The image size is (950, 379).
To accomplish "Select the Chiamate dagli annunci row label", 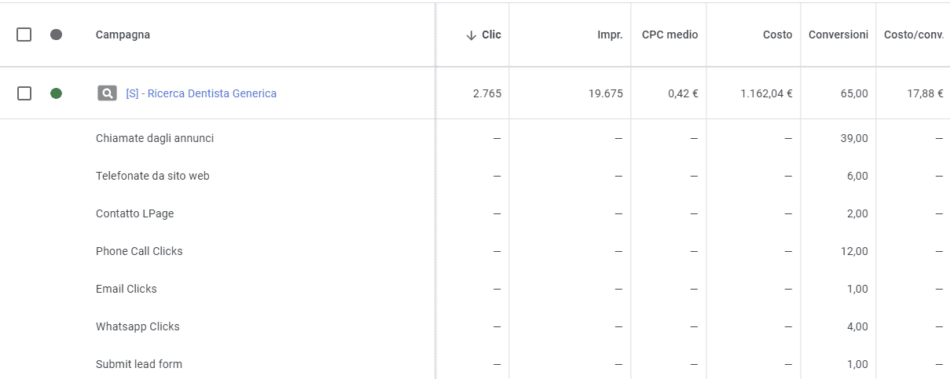I will point(155,138).
